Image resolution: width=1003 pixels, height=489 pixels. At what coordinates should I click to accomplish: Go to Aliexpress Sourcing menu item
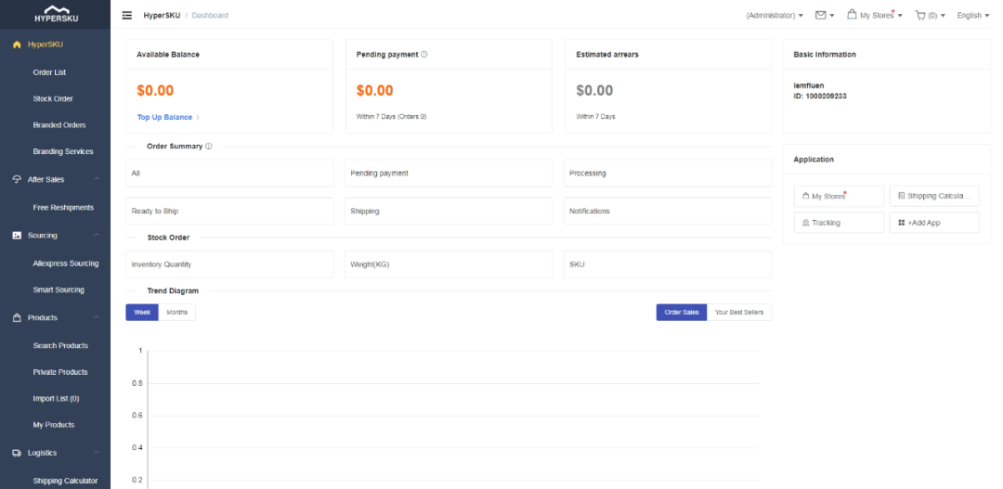click(65, 264)
